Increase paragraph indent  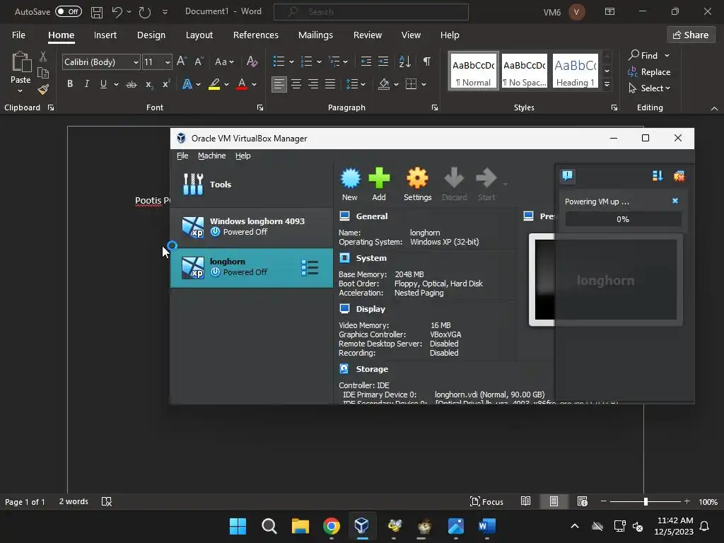click(383, 62)
